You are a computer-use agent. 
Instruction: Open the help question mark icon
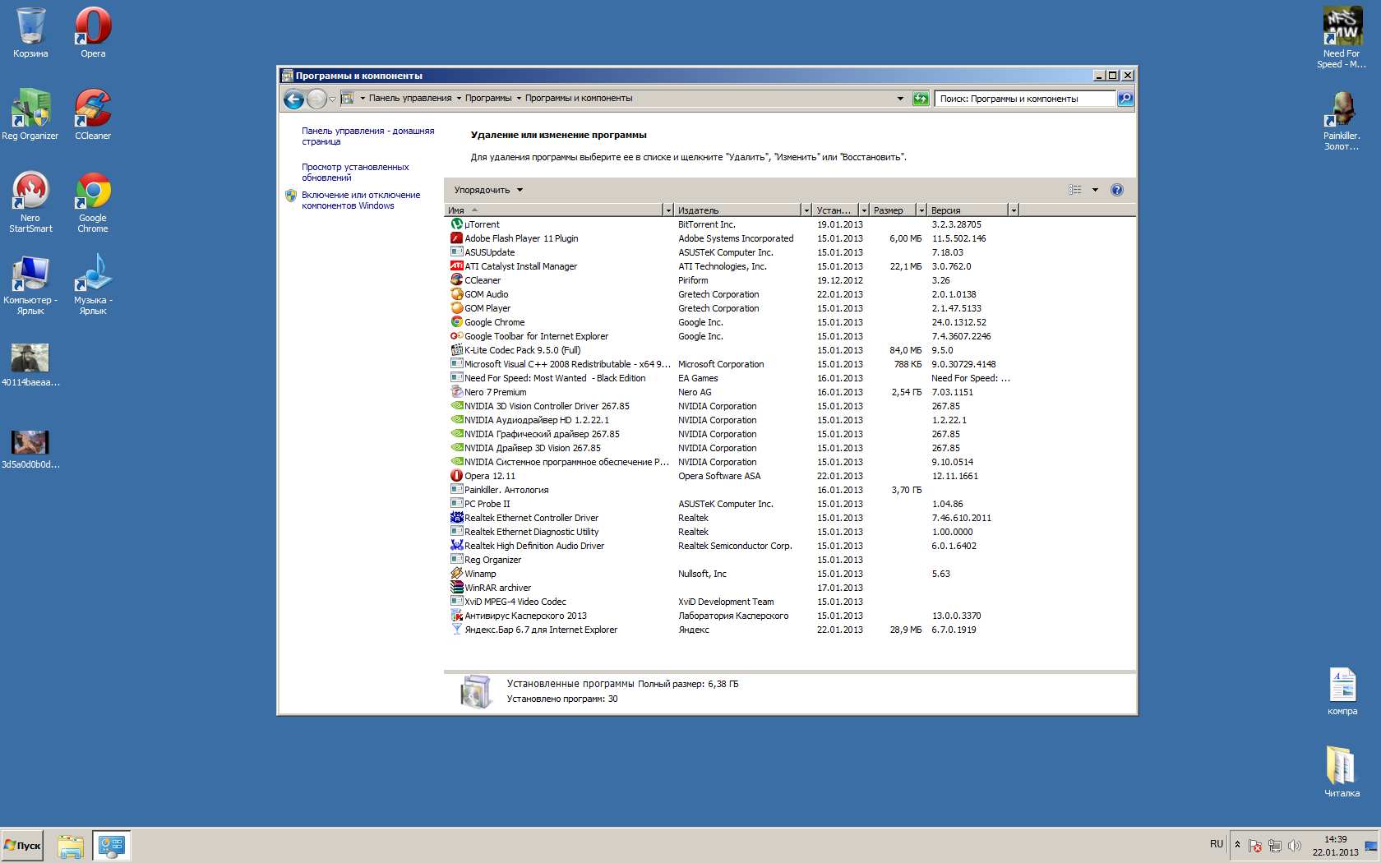(1117, 190)
